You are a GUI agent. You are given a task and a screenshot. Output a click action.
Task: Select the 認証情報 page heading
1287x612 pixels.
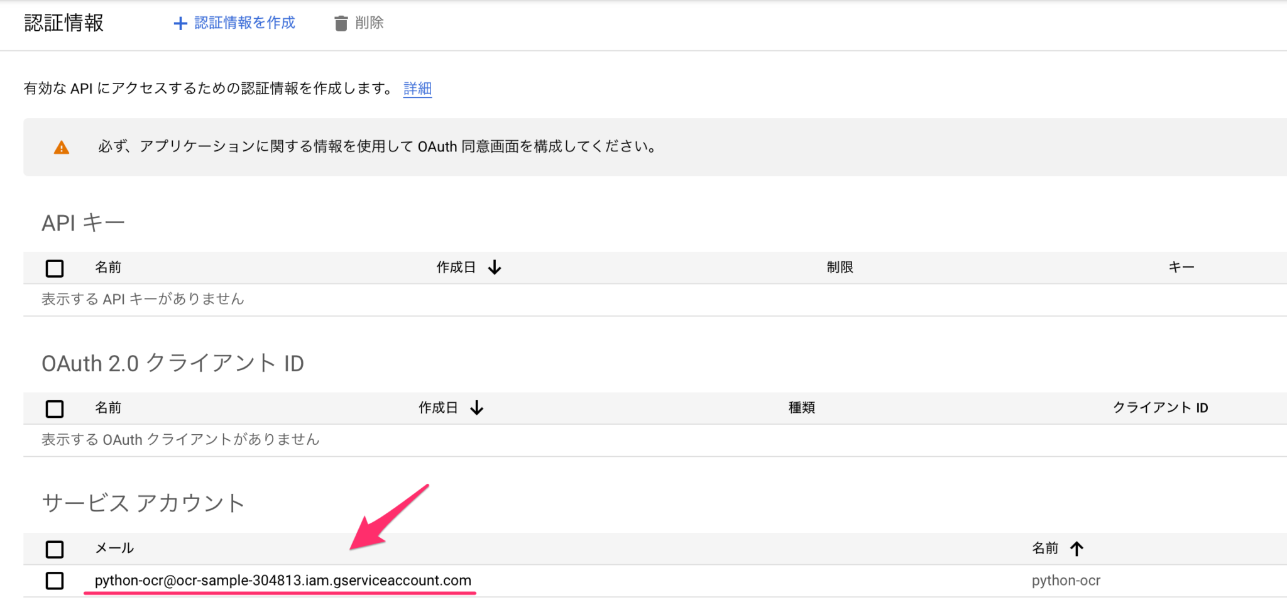[x=63, y=23]
